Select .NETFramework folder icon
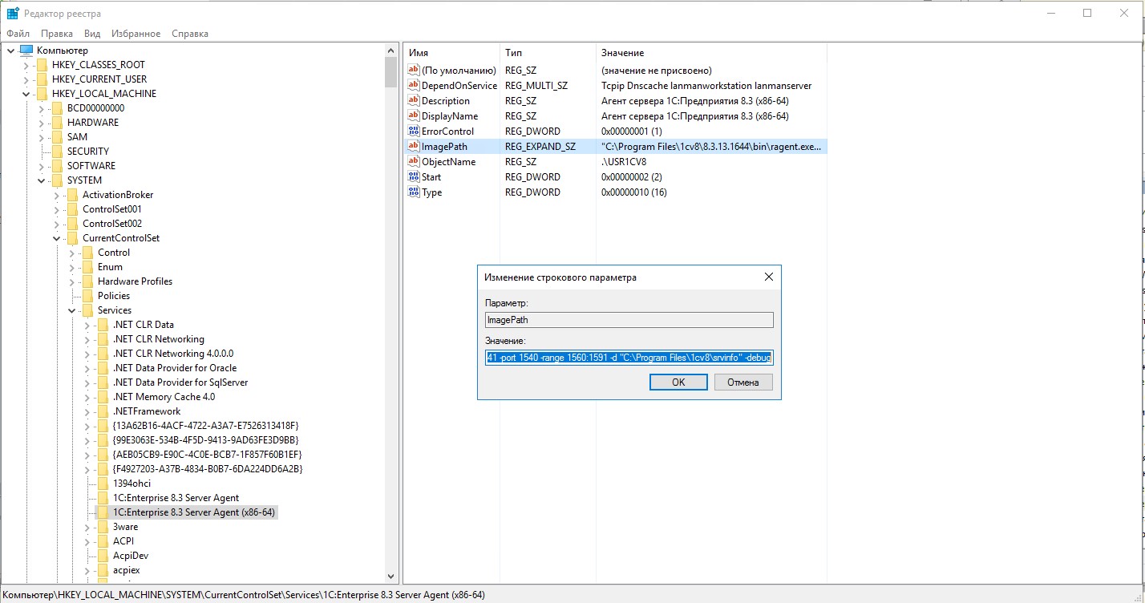 (x=103, y=411)
